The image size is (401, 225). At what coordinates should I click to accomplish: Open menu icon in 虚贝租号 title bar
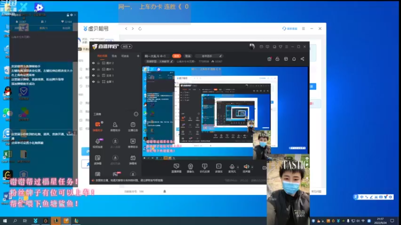(x=303, y=28)
